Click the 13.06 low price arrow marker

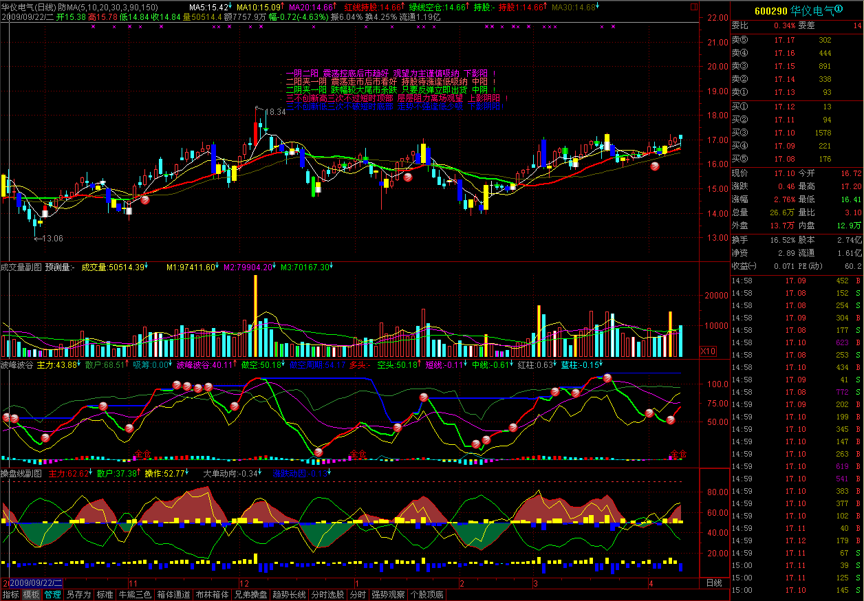(48, 238)
